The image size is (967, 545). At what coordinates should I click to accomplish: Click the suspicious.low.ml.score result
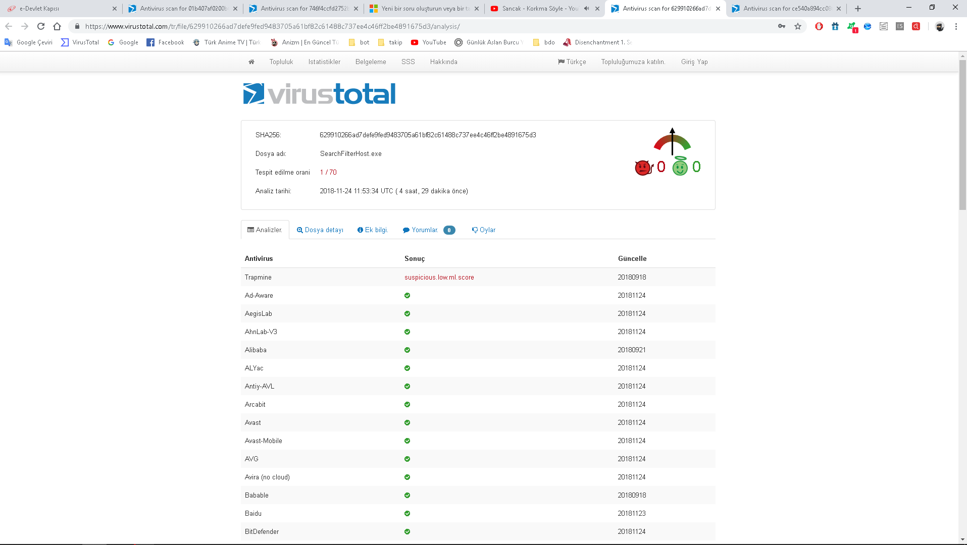click(x=439, y=278)
